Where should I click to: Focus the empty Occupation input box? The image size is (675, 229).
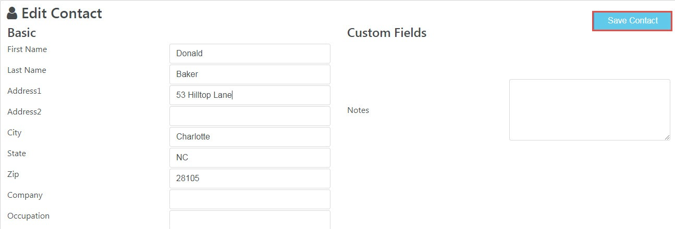click(x=250, y=220)
